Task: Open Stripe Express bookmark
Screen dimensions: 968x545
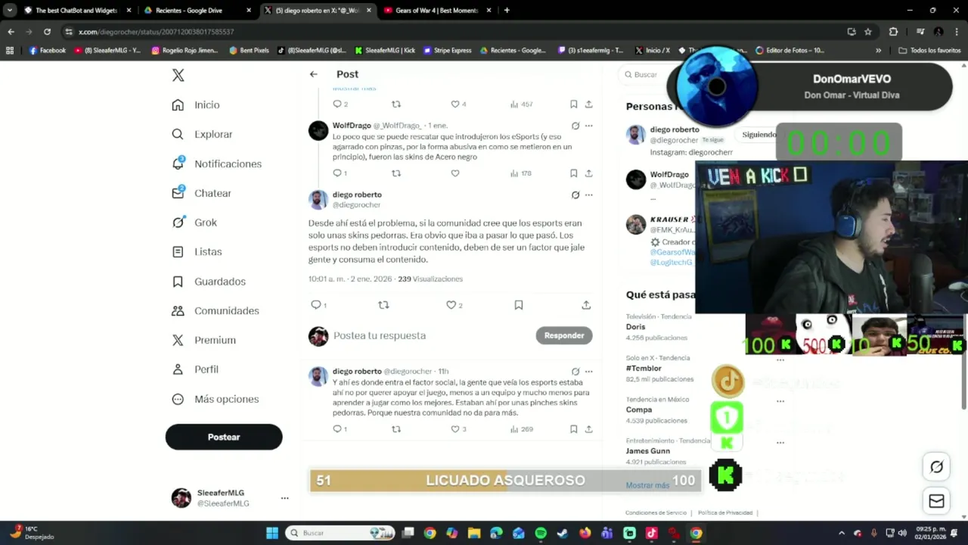Action: pyautogui.click(x=448, y=51)
